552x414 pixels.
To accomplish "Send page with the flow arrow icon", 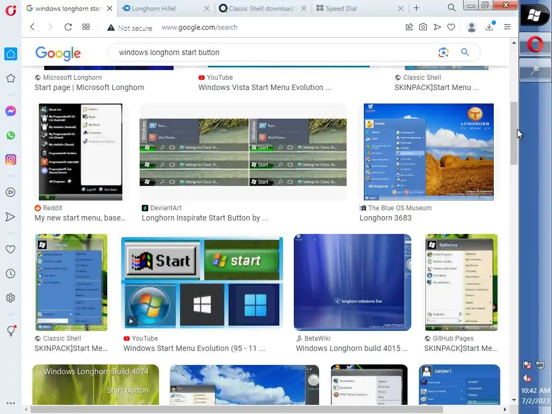I will point(437,27).
